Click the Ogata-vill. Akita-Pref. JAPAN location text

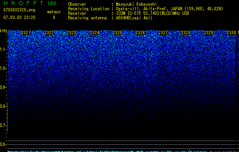169,9
